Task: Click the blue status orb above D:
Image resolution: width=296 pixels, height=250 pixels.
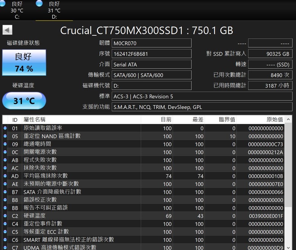Action: pos(39,3)
